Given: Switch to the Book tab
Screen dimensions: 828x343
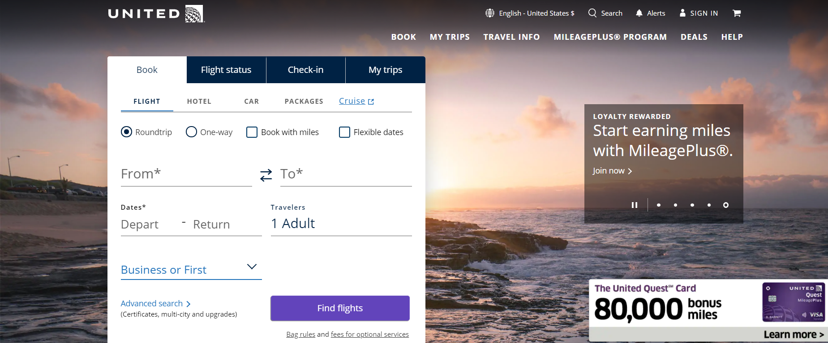Looking at the screenshot, I should pos(147,70).
